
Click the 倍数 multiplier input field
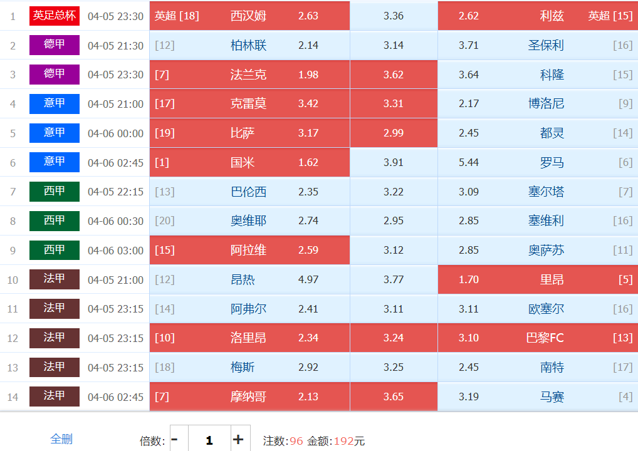209,440
